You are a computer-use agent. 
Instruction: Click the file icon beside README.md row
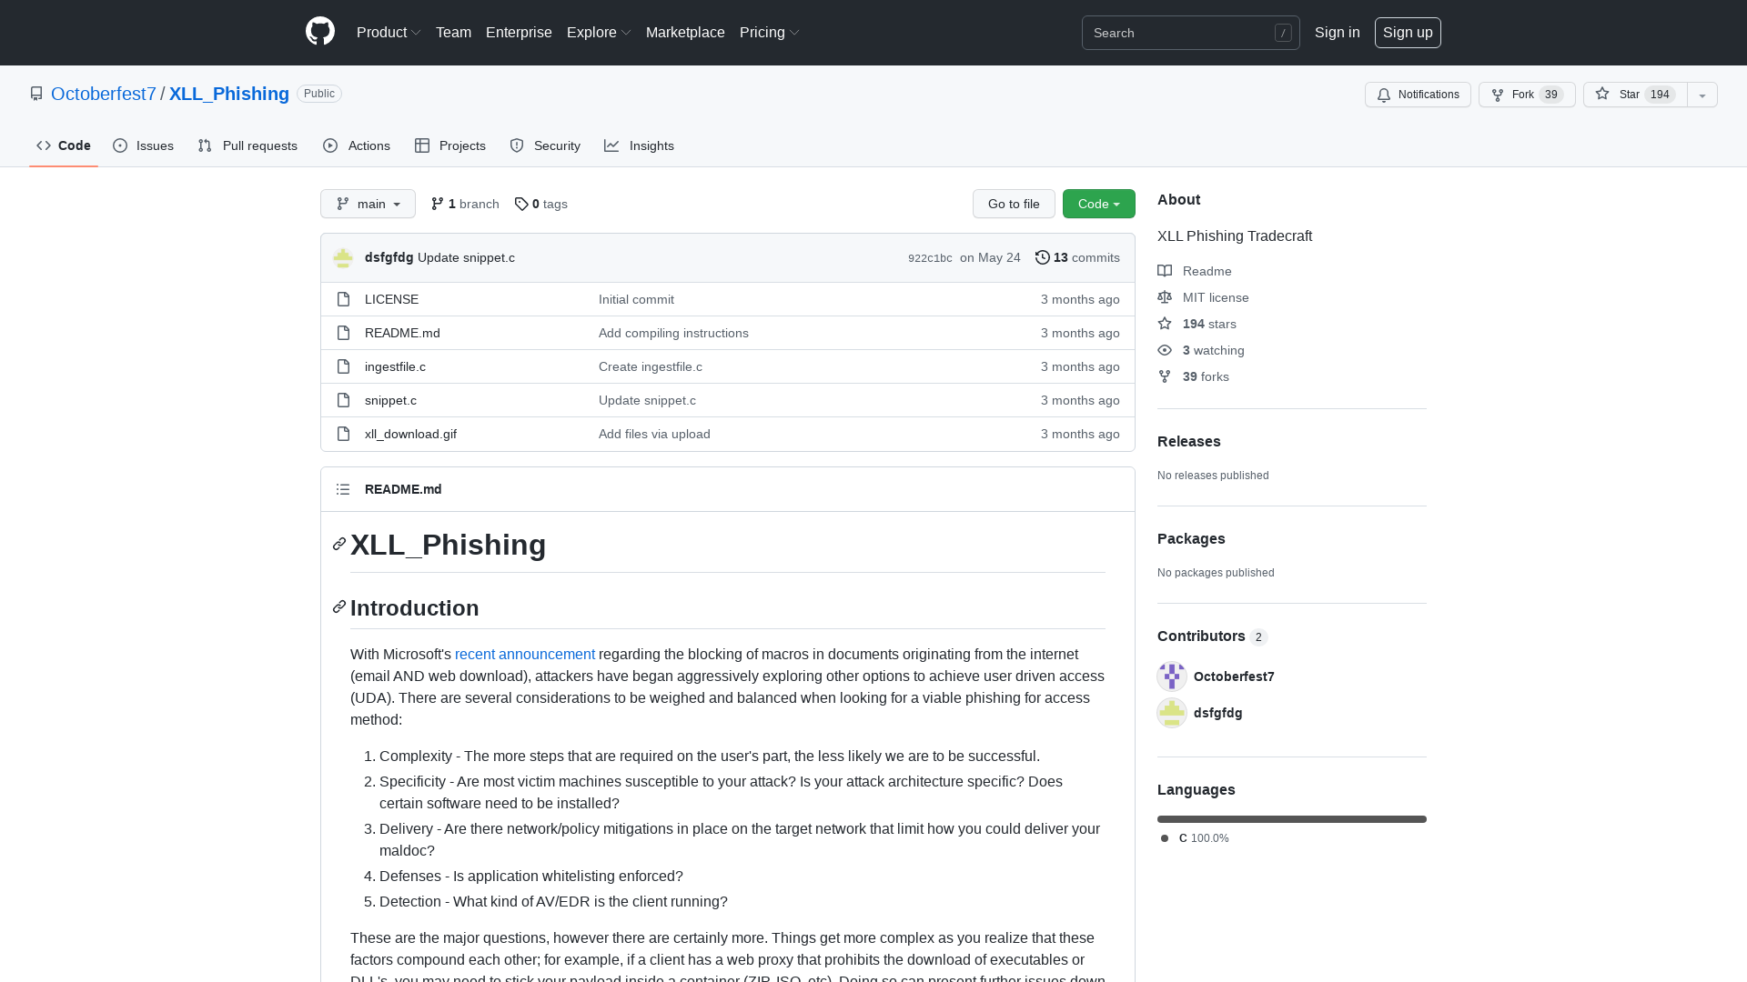click(343, 333)
